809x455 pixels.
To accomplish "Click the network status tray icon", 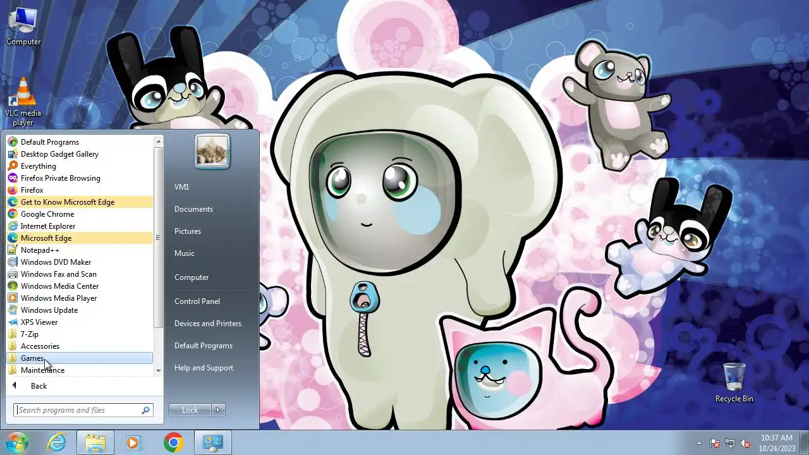I will (x=730, y=443).
